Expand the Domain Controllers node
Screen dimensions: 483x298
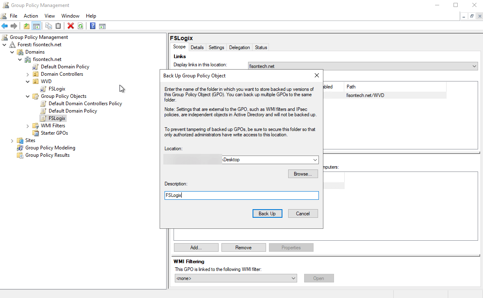click(x=28, y=74)
